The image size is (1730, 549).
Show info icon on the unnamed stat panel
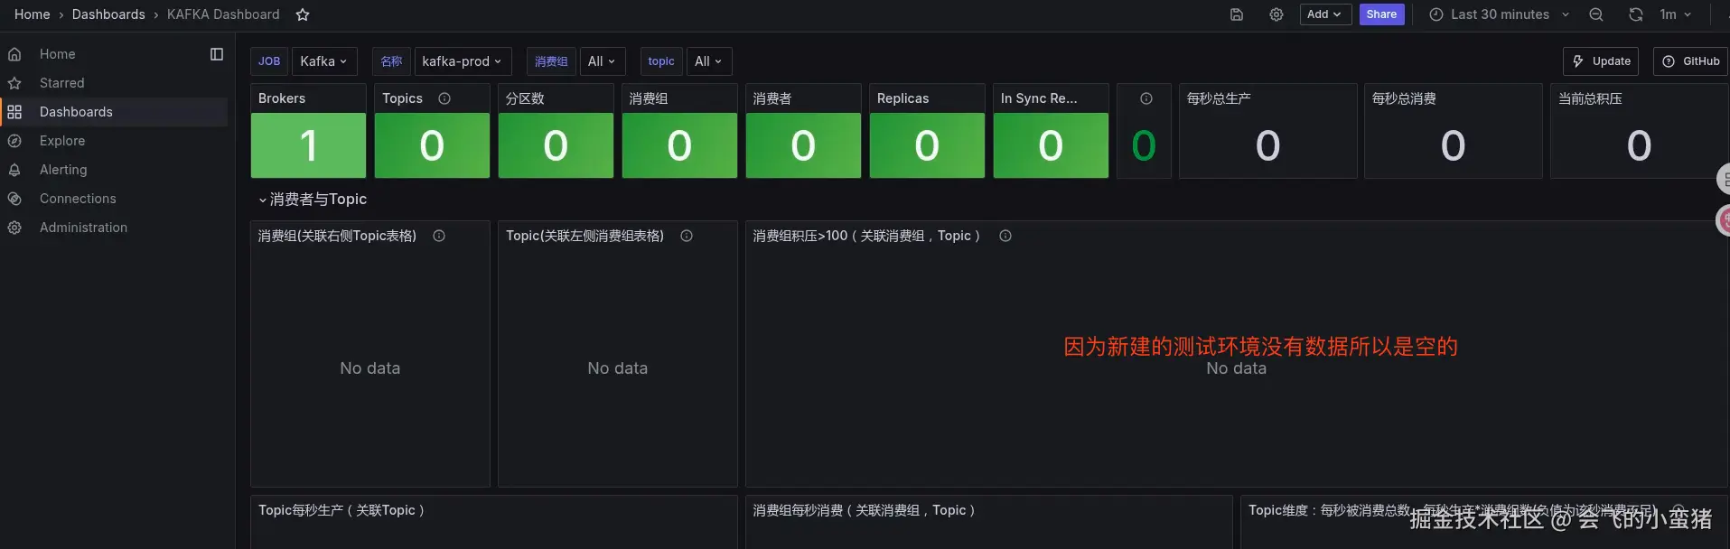[x=1146, y=98]
